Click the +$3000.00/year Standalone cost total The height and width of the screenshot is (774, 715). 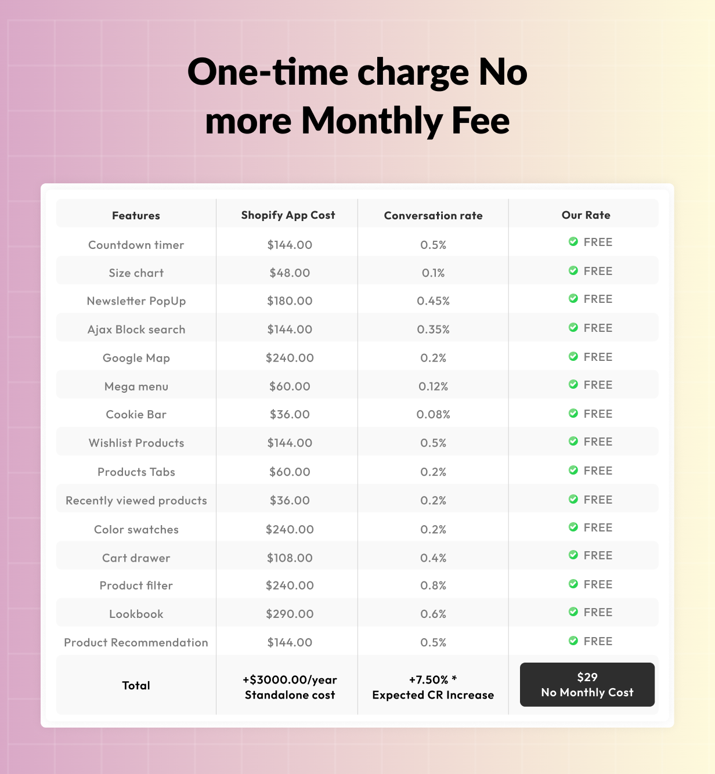(x=290, y=687)
